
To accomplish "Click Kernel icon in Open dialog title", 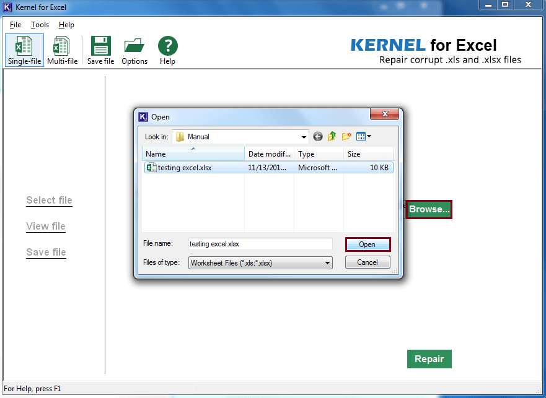I will pos(143,117).
